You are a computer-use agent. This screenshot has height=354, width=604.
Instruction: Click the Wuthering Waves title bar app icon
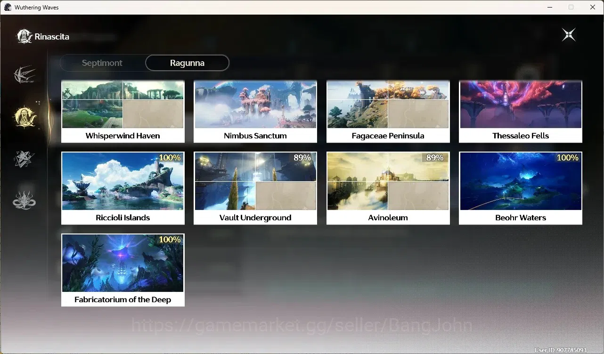pos(8,8)
